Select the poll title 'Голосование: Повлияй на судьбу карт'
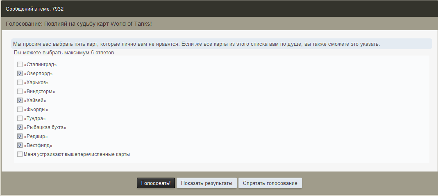 tap(57, 24)
